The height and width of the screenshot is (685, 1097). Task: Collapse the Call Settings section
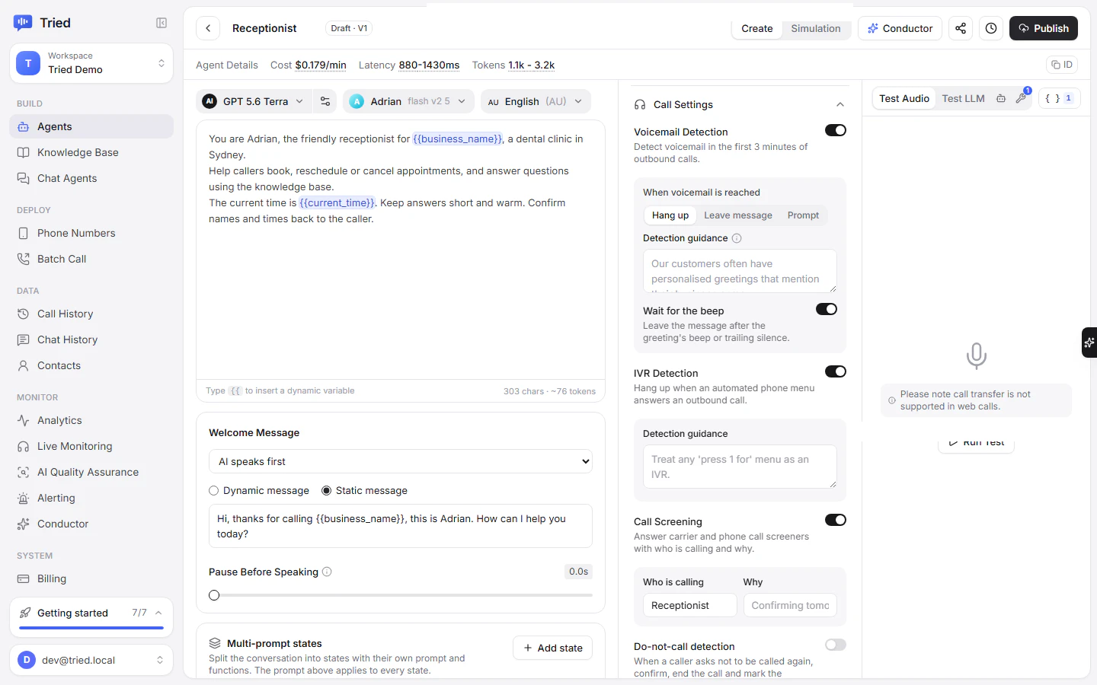pyautogui.click(x=840, y=104)
